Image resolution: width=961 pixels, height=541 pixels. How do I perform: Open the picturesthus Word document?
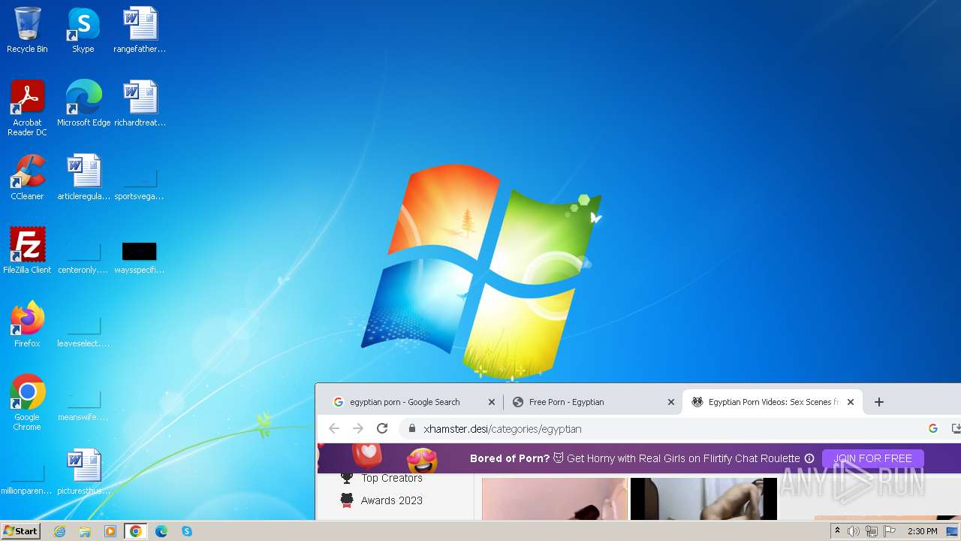(83, 472)
